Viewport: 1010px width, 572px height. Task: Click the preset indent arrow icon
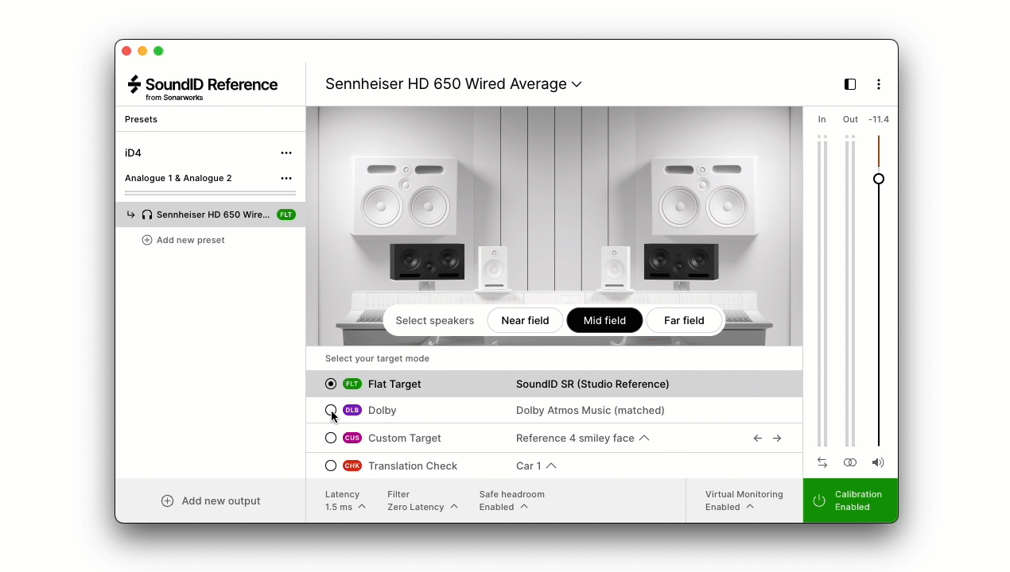131,214
